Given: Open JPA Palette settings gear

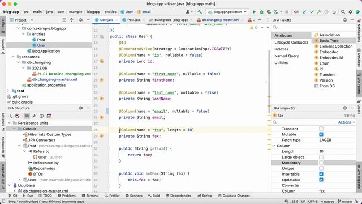Looking at the screenshot, I should [x=344, y=20].
